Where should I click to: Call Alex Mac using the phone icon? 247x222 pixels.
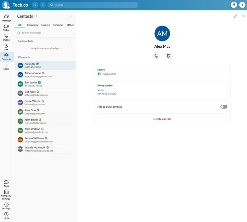pos(156,56)
